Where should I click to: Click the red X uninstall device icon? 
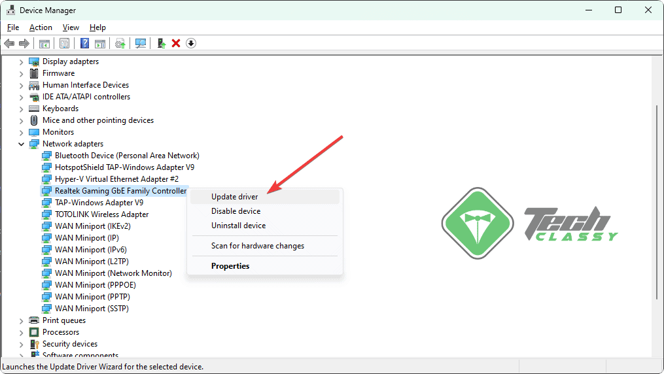coord(176,43)
